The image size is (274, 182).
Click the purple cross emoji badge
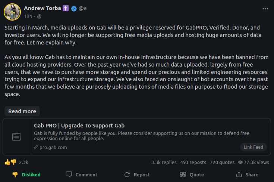[x=66, y=8]
